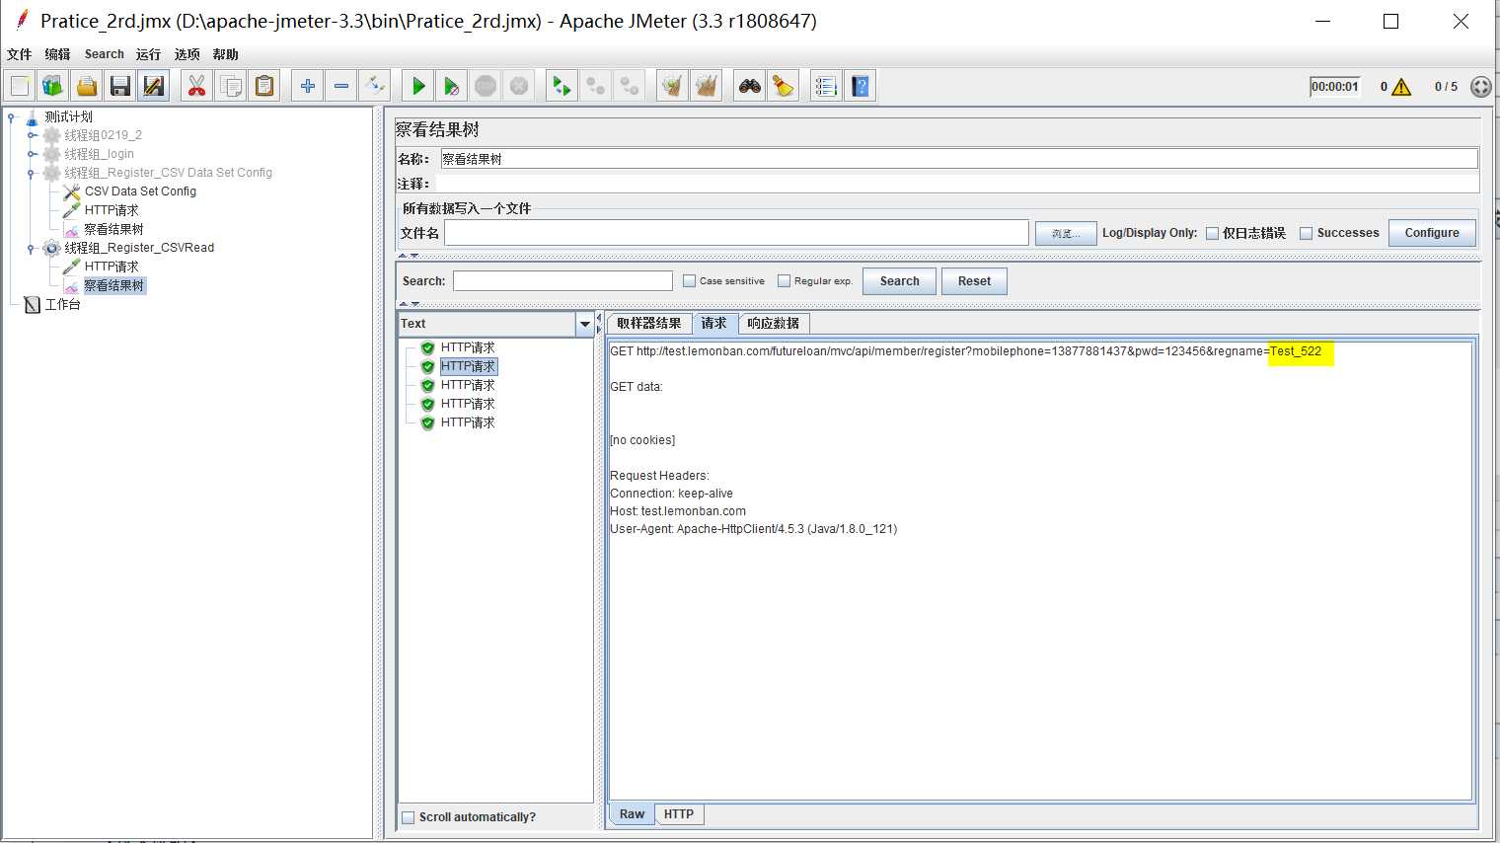Switch to the 响应数据 tab
Viewport: 1500px width, 843px height.
click(x=773, y=324)
